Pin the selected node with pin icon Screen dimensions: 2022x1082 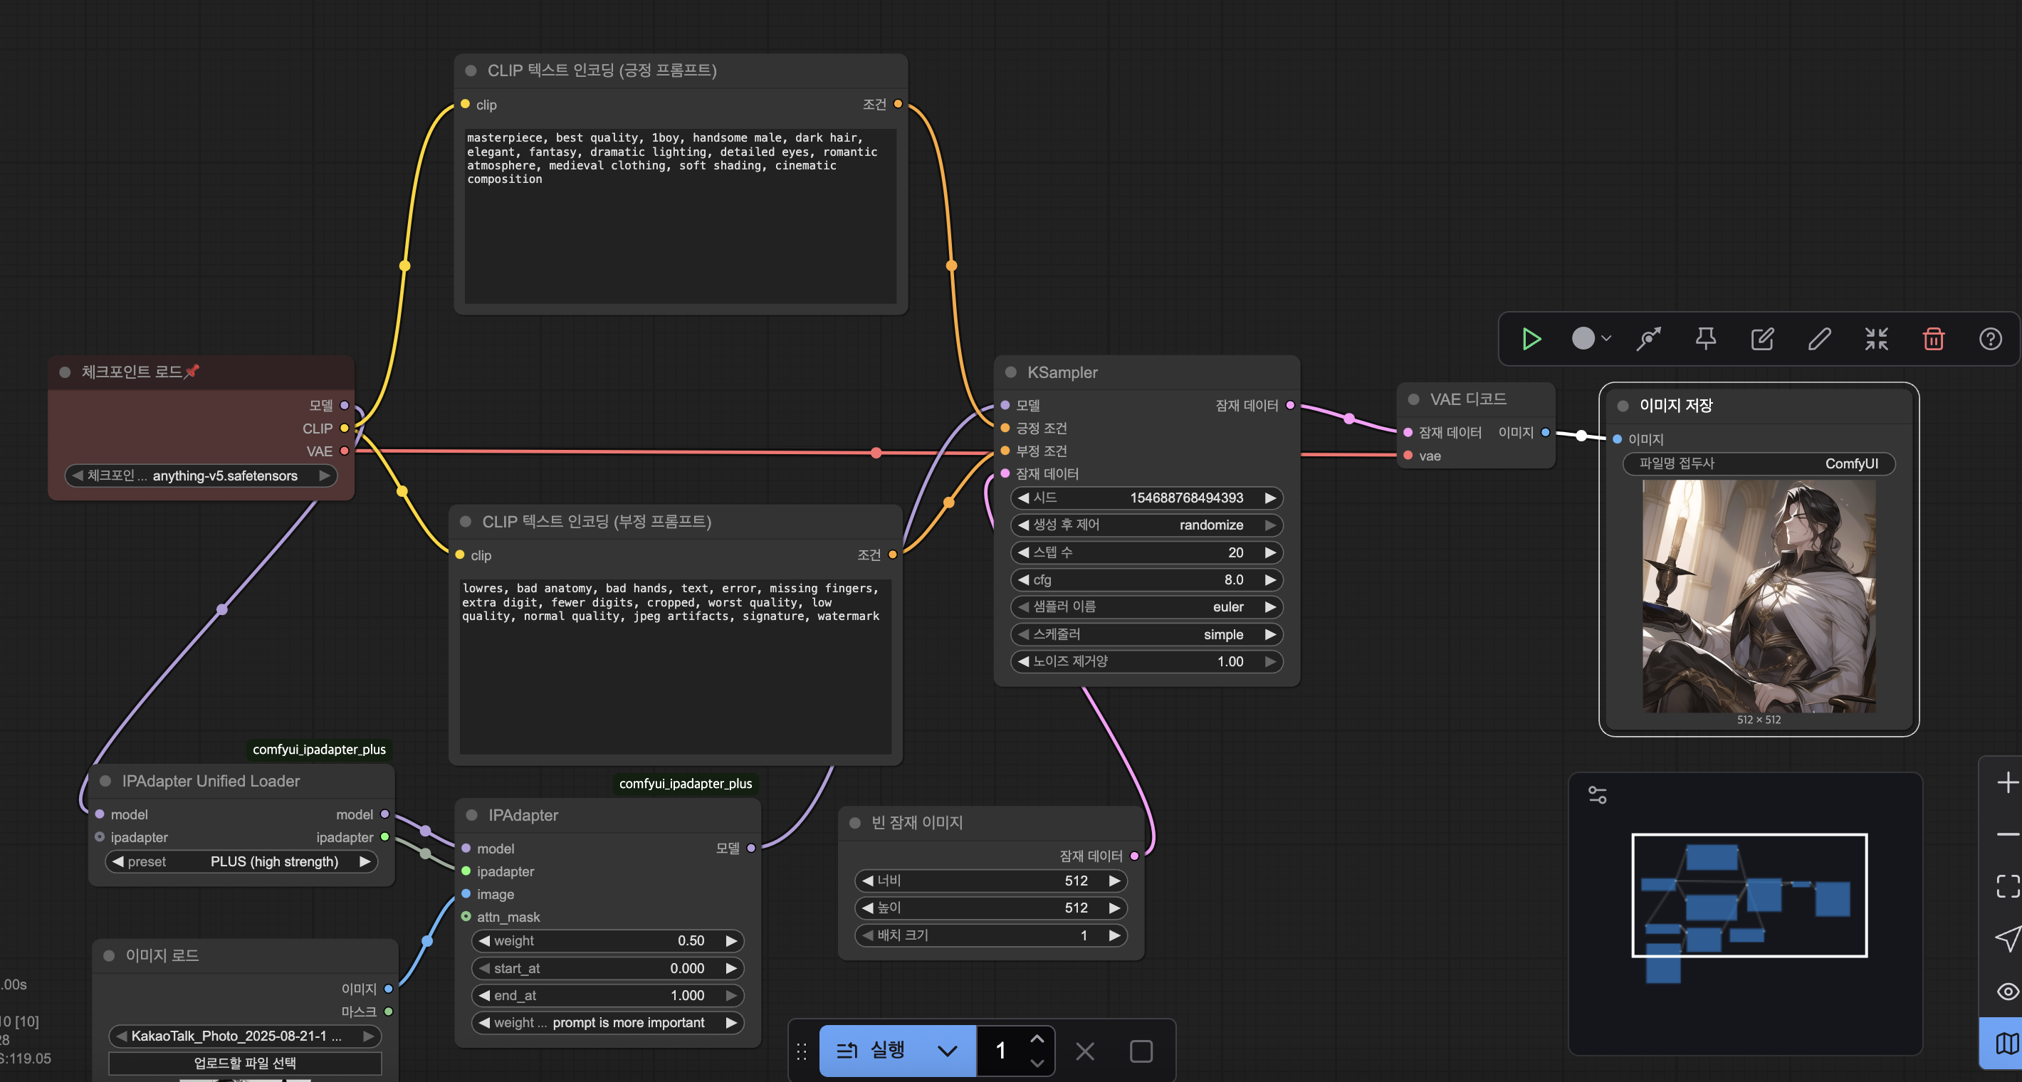pyautogui.click(x=1705, y=339)
